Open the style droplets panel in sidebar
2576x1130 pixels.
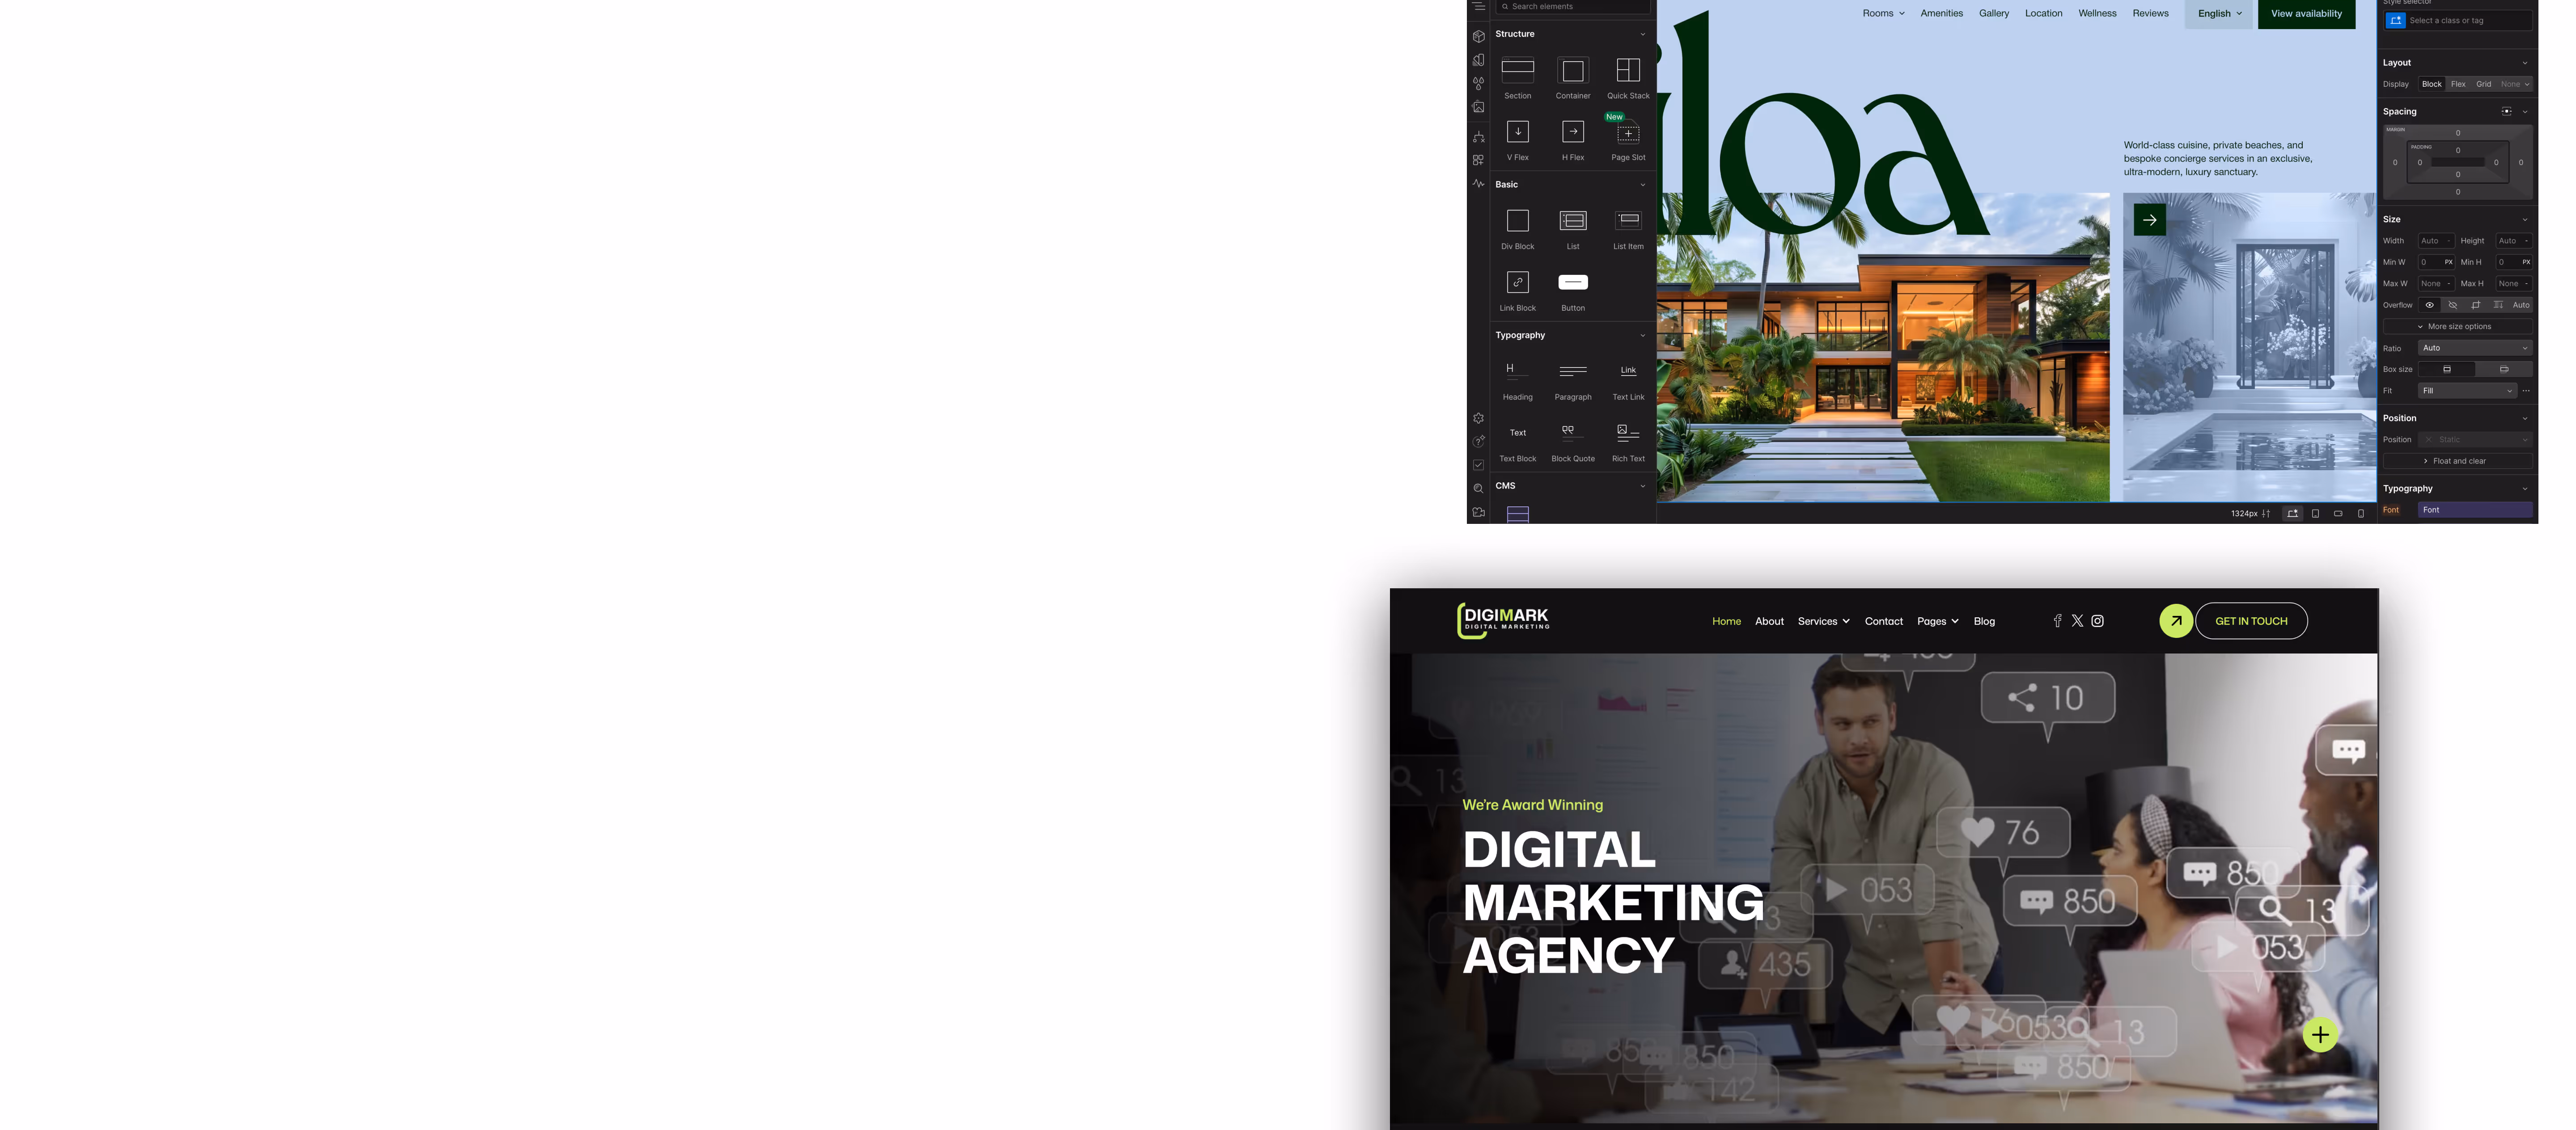pyautogui.click(x=1478, y=83)
